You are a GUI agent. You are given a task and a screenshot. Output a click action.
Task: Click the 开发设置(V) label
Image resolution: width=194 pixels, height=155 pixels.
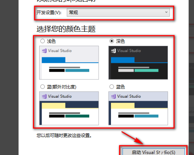tap(49, 12)
